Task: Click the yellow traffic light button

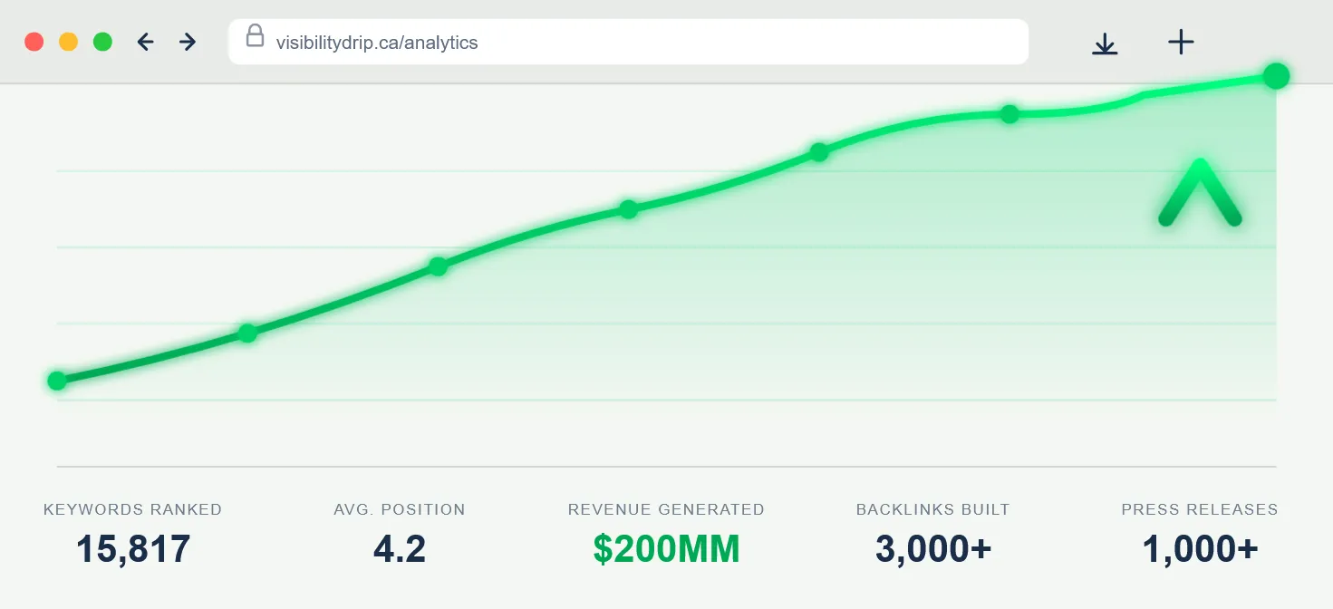Action: click(68, 41)
